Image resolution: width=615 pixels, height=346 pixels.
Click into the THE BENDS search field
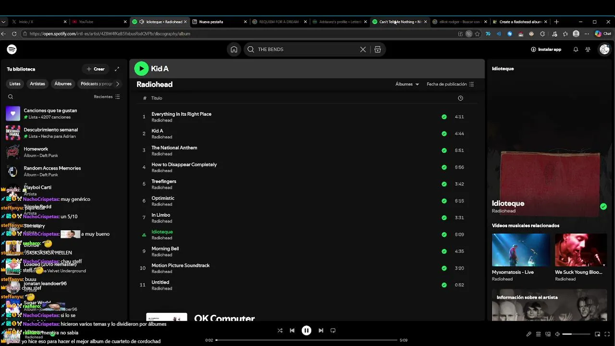pyautogui.click(x=307, y=49)
